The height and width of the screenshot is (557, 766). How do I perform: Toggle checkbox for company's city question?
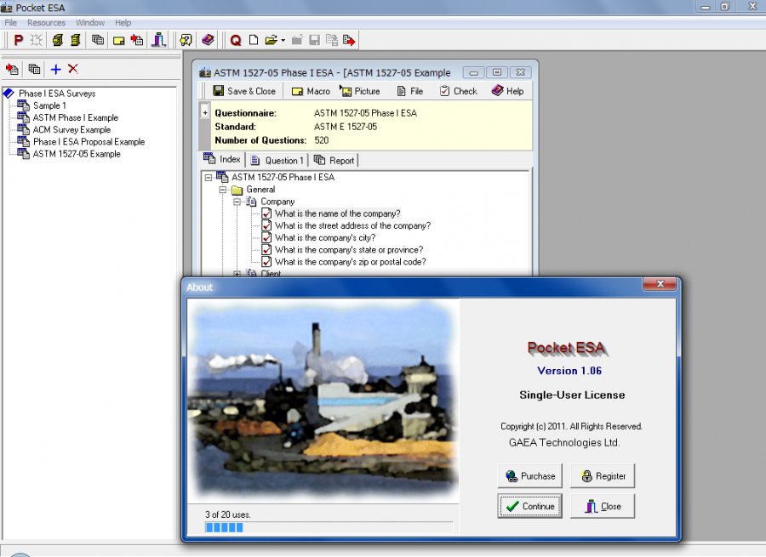(266, 238)
